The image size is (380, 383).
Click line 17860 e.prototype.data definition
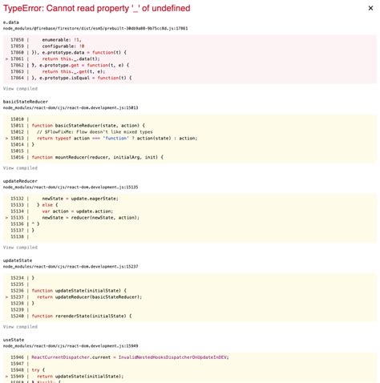click(79, 52)
